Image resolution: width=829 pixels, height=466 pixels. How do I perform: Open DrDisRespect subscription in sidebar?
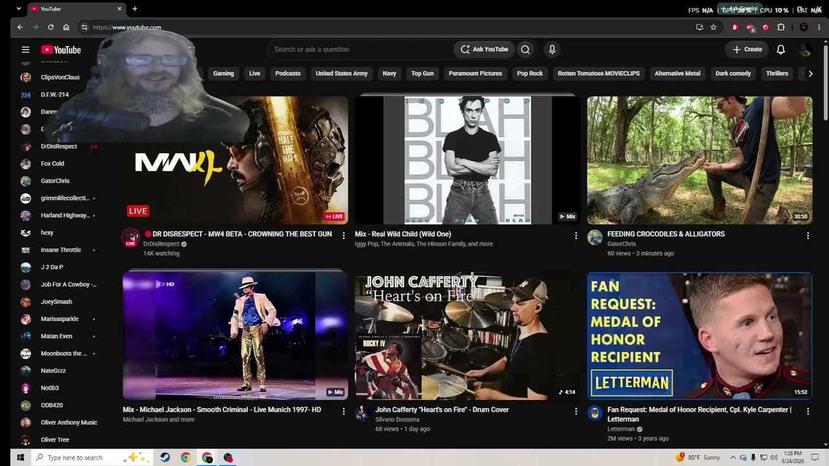(60, 146)
